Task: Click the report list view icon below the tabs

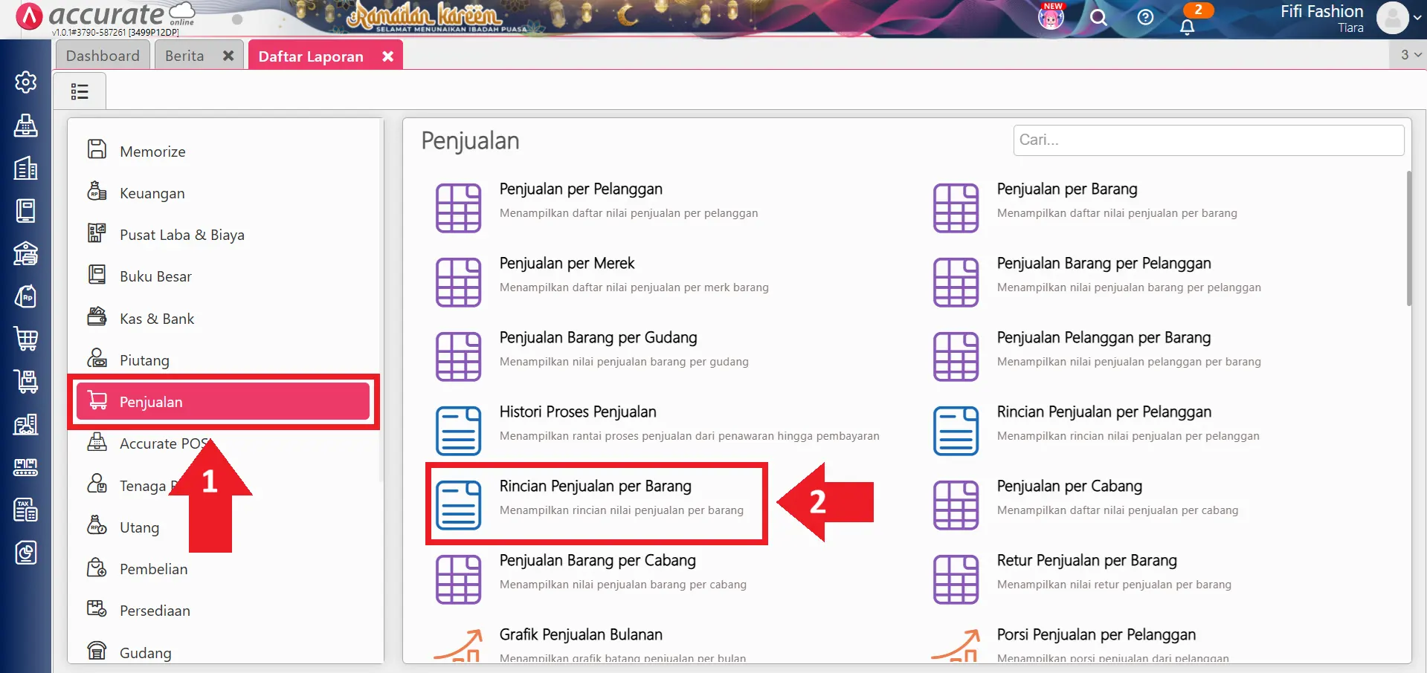Action: (80, 91)
